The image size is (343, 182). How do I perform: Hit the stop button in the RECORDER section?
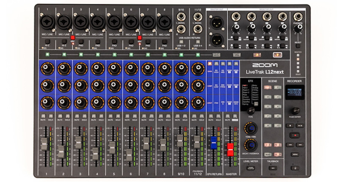coord(290,126)
